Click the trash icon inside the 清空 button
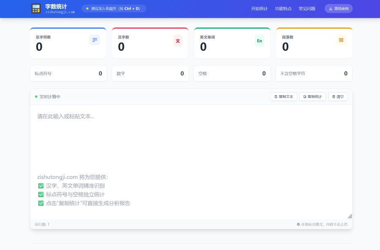This screenshot has width=380, height=250. [x=333, y=96]
